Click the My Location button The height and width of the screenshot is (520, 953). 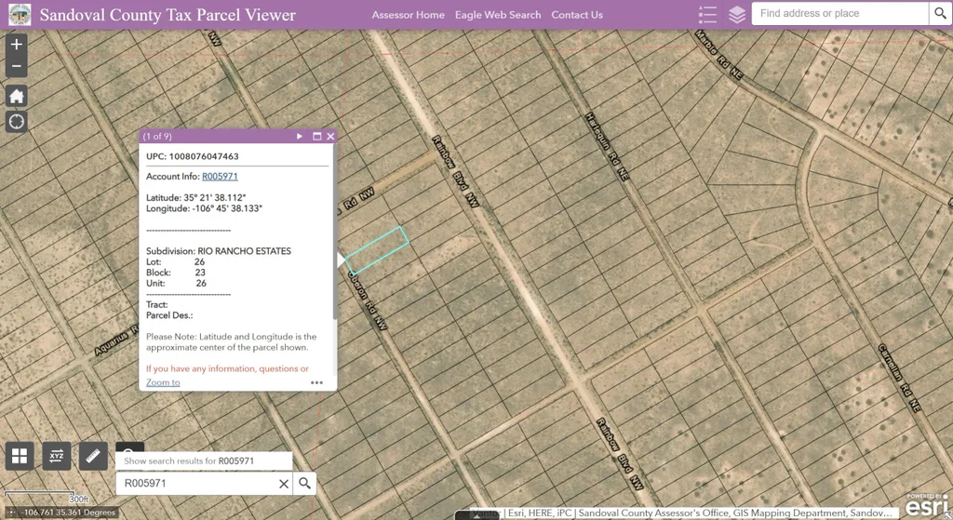(x=16, y=122)
